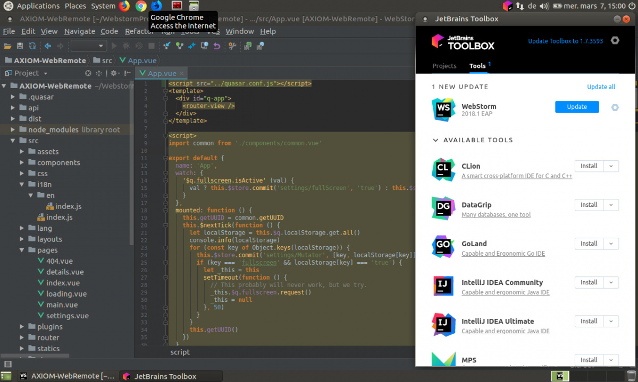
Task: Click the VCS Update Project icon
Action: 167,46
